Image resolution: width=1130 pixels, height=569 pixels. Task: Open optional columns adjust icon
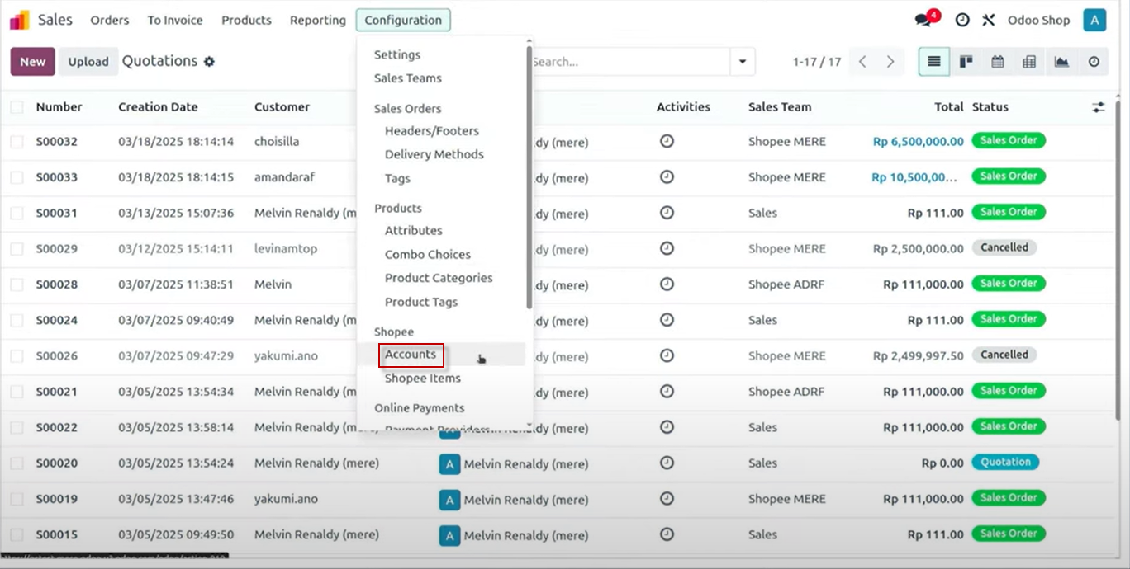click(x=1098, y=107)
